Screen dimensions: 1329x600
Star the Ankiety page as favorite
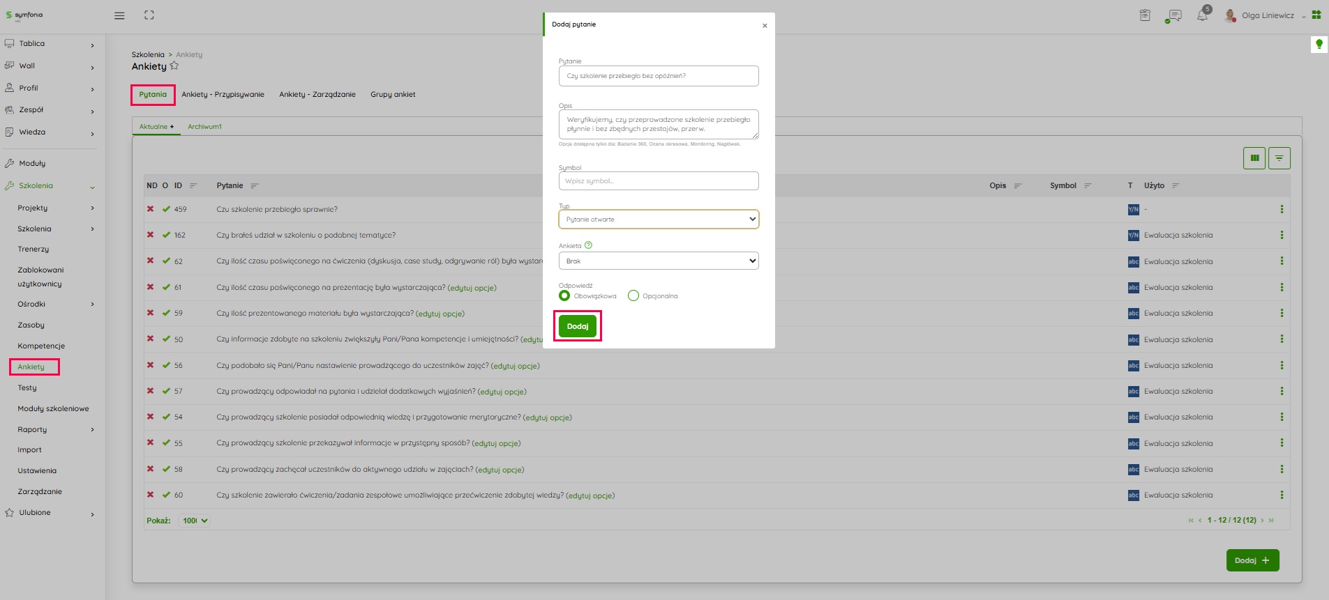(174, 66)
